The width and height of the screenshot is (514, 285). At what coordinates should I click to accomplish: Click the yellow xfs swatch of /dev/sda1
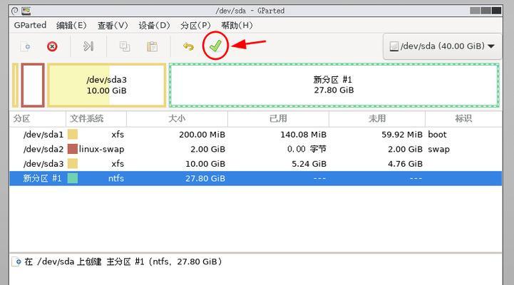[73, 135]
